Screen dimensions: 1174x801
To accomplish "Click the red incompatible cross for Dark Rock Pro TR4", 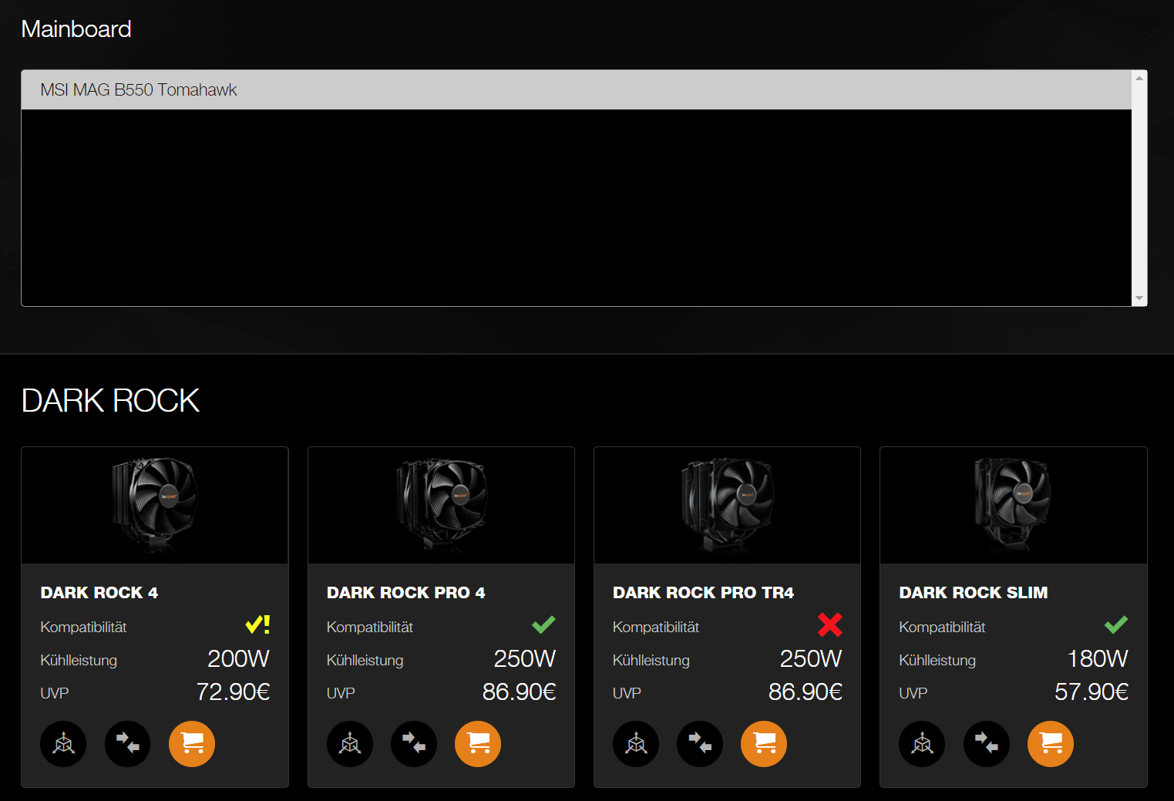I will tap(830, 624).
